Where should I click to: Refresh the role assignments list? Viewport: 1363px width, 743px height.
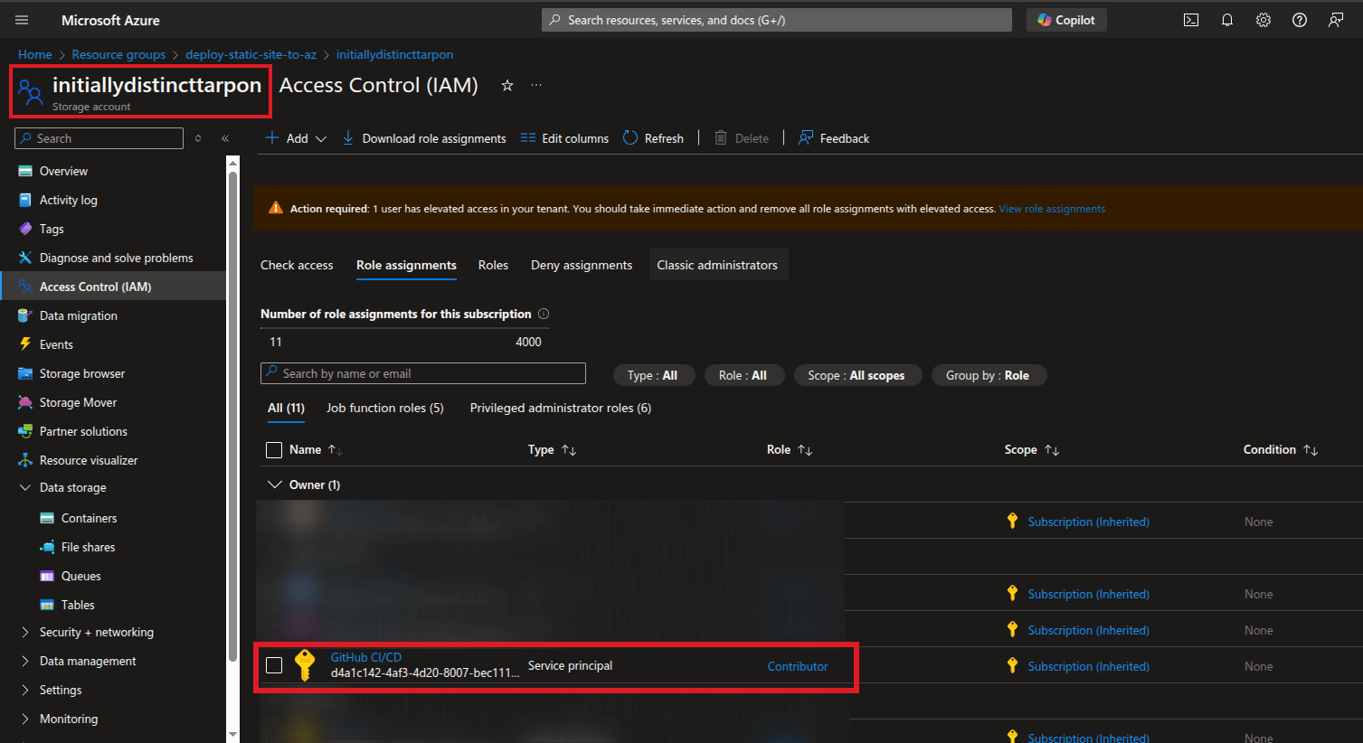(653, 138)
